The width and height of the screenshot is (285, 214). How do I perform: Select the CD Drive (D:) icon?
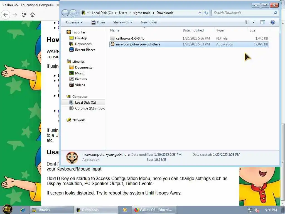(72, 108)
